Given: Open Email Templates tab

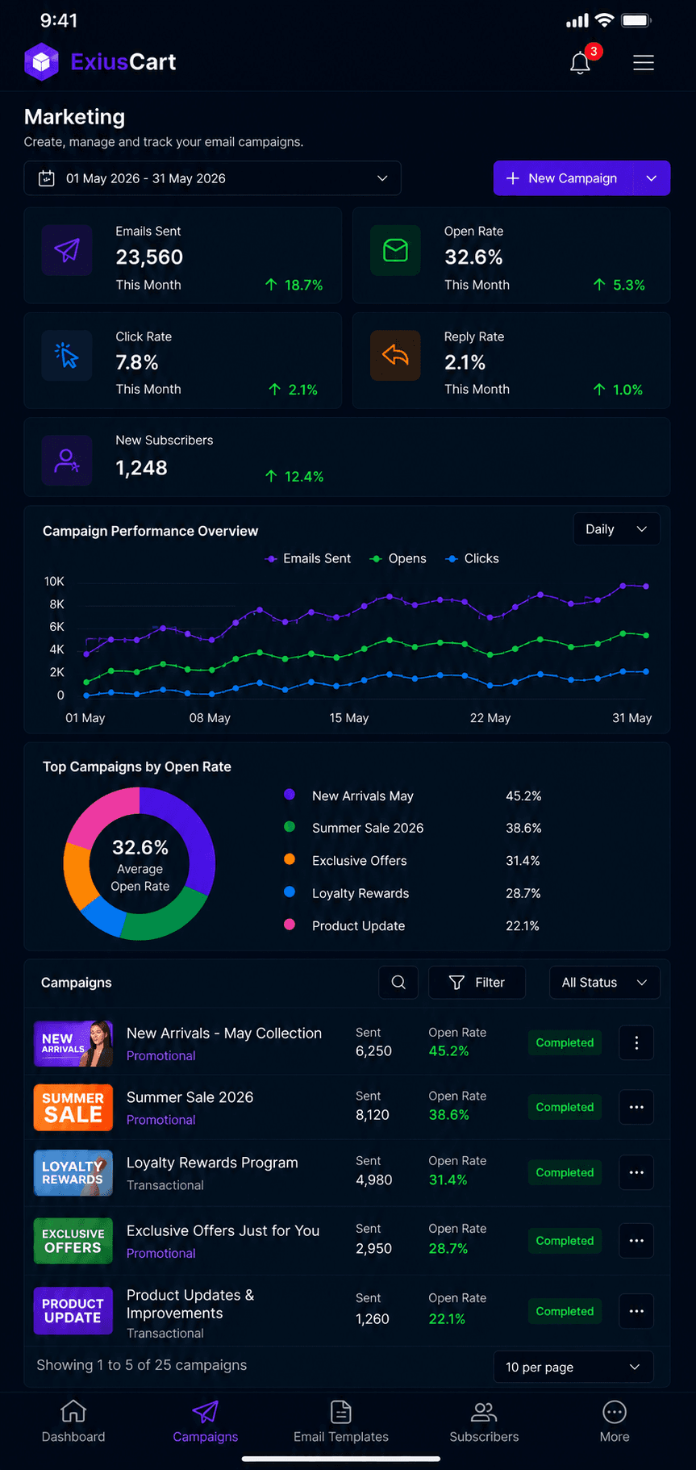Looking at the screenshot, I should (x=341, y=1422).
